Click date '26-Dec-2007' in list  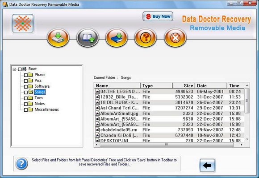click(x=210, y=103)
